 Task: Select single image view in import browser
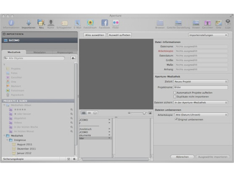click(x=95, y=113)
